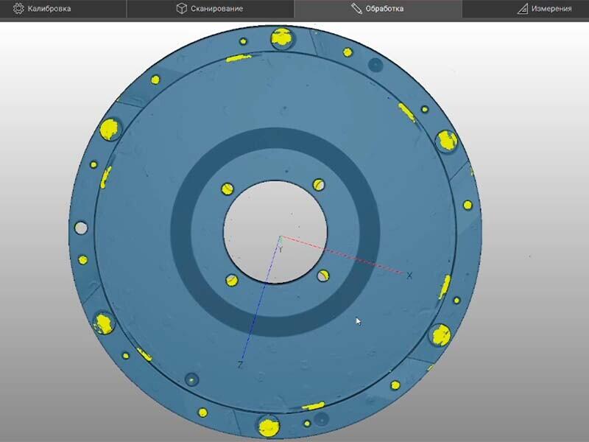This screenshot has height=442, width=589.
Task: Select the Обработка tab label
Action: coord(384,9)
